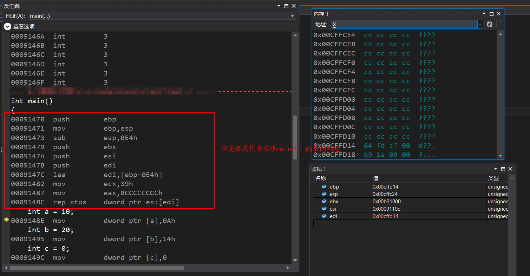
Task: Click the mov eax,0CCCCCCCCh instruction line
Action: pos(87,193)
